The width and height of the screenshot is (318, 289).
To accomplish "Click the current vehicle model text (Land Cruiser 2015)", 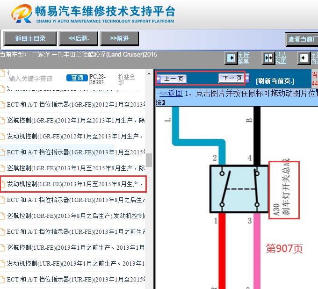I will [x=79, y=55].
